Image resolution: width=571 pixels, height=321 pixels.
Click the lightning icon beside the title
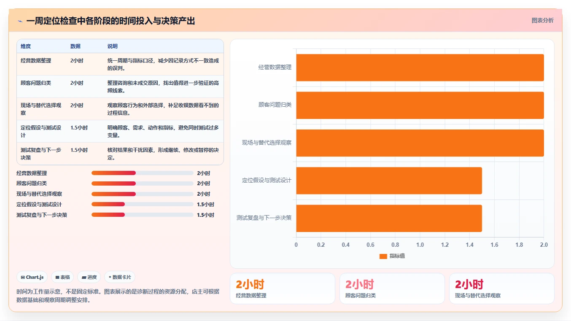[20, 21]
